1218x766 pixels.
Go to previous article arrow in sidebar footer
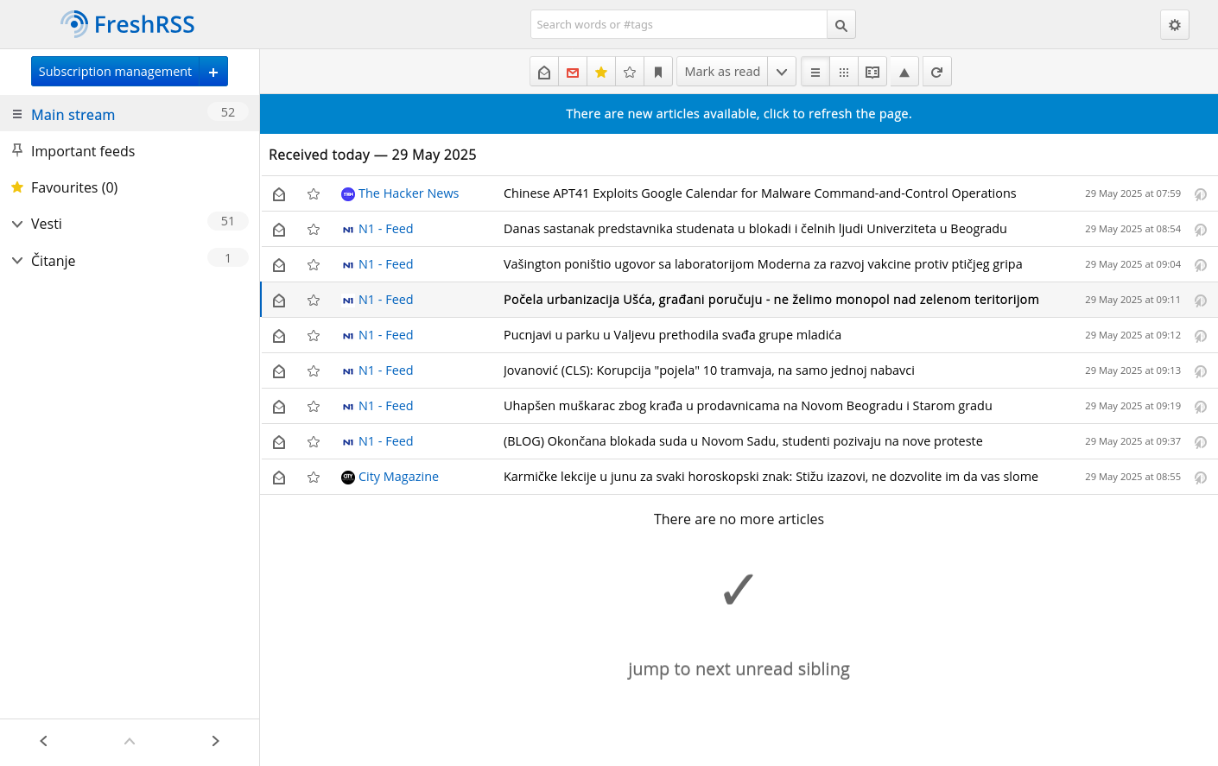[x=43, y=741]
